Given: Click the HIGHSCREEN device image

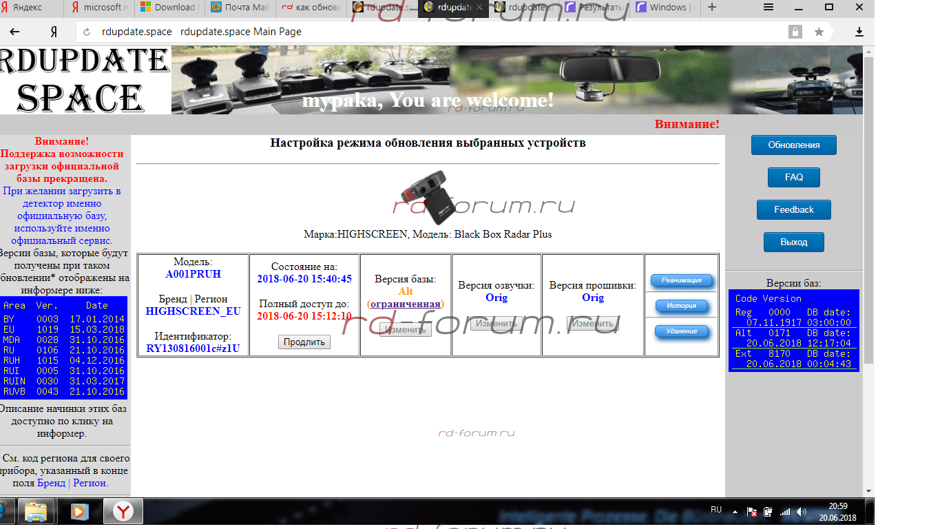Looking at the screenshot, I should 428,198.
